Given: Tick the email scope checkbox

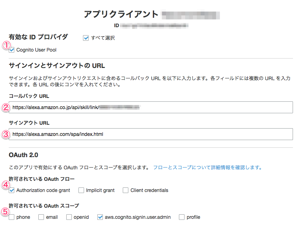Looking at the screenshot, I should (x=41, y=217).
